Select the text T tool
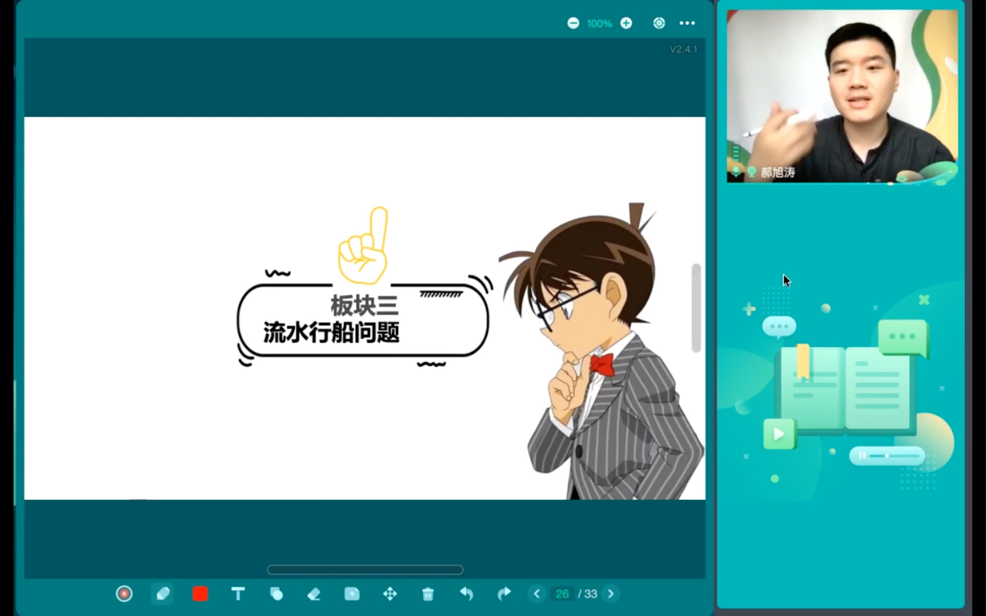The image size is (986, 616). (x=238, y=594)
